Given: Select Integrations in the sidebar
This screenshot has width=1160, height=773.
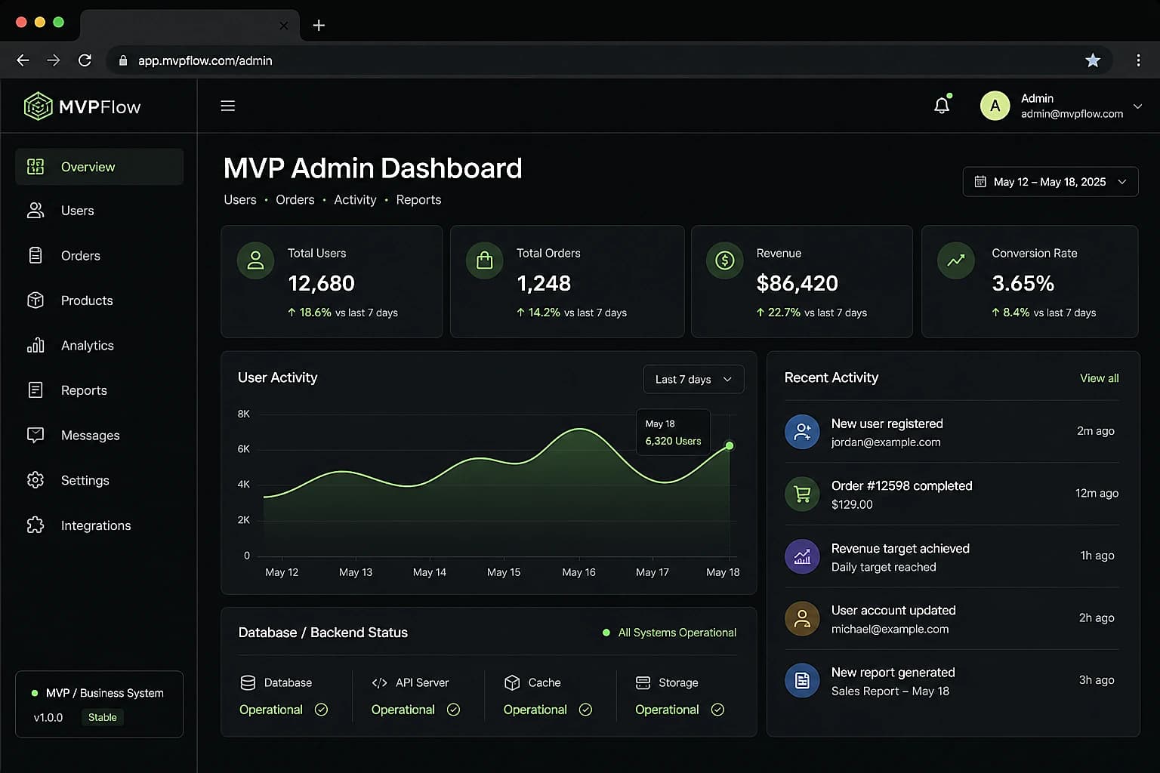Looking at the screenshot, I should click(99, 525).
